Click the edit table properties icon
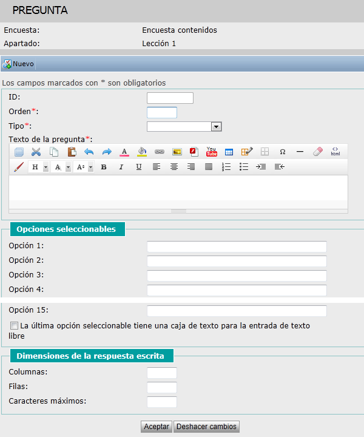The height and width of the screenshot is (437, 364). point(247,152)
